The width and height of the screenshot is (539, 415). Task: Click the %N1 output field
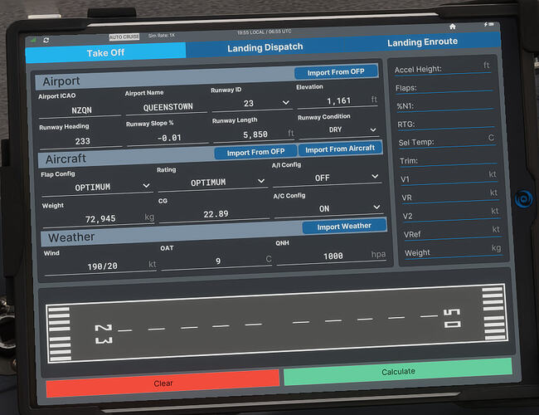pyautogui.click(x=445, y=105)
